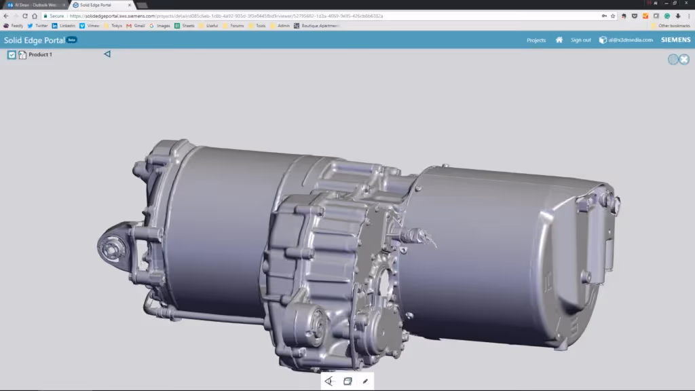Open the Gmail bookmark

tap(135, 26)
